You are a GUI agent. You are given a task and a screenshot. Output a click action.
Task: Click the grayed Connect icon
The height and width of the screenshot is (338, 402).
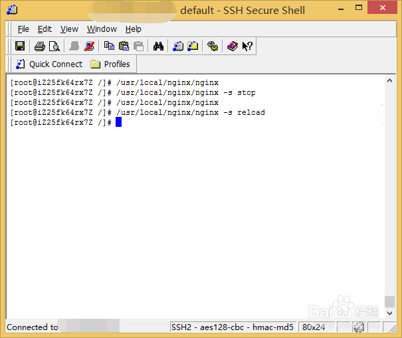coord(74,46)
